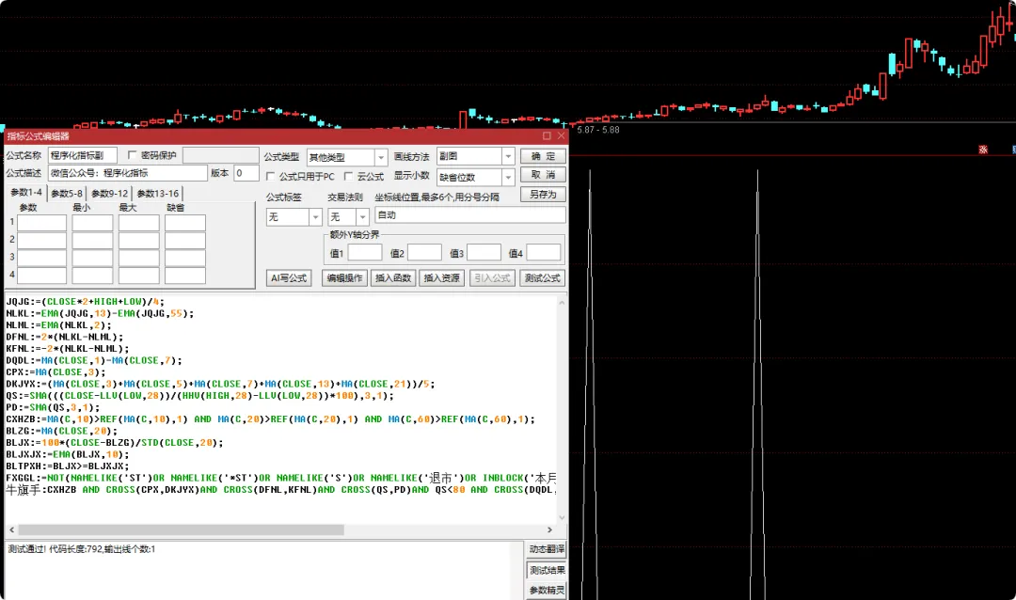Click the 插入资源 button
The image size is (1016, 600).
click(442, 278)
